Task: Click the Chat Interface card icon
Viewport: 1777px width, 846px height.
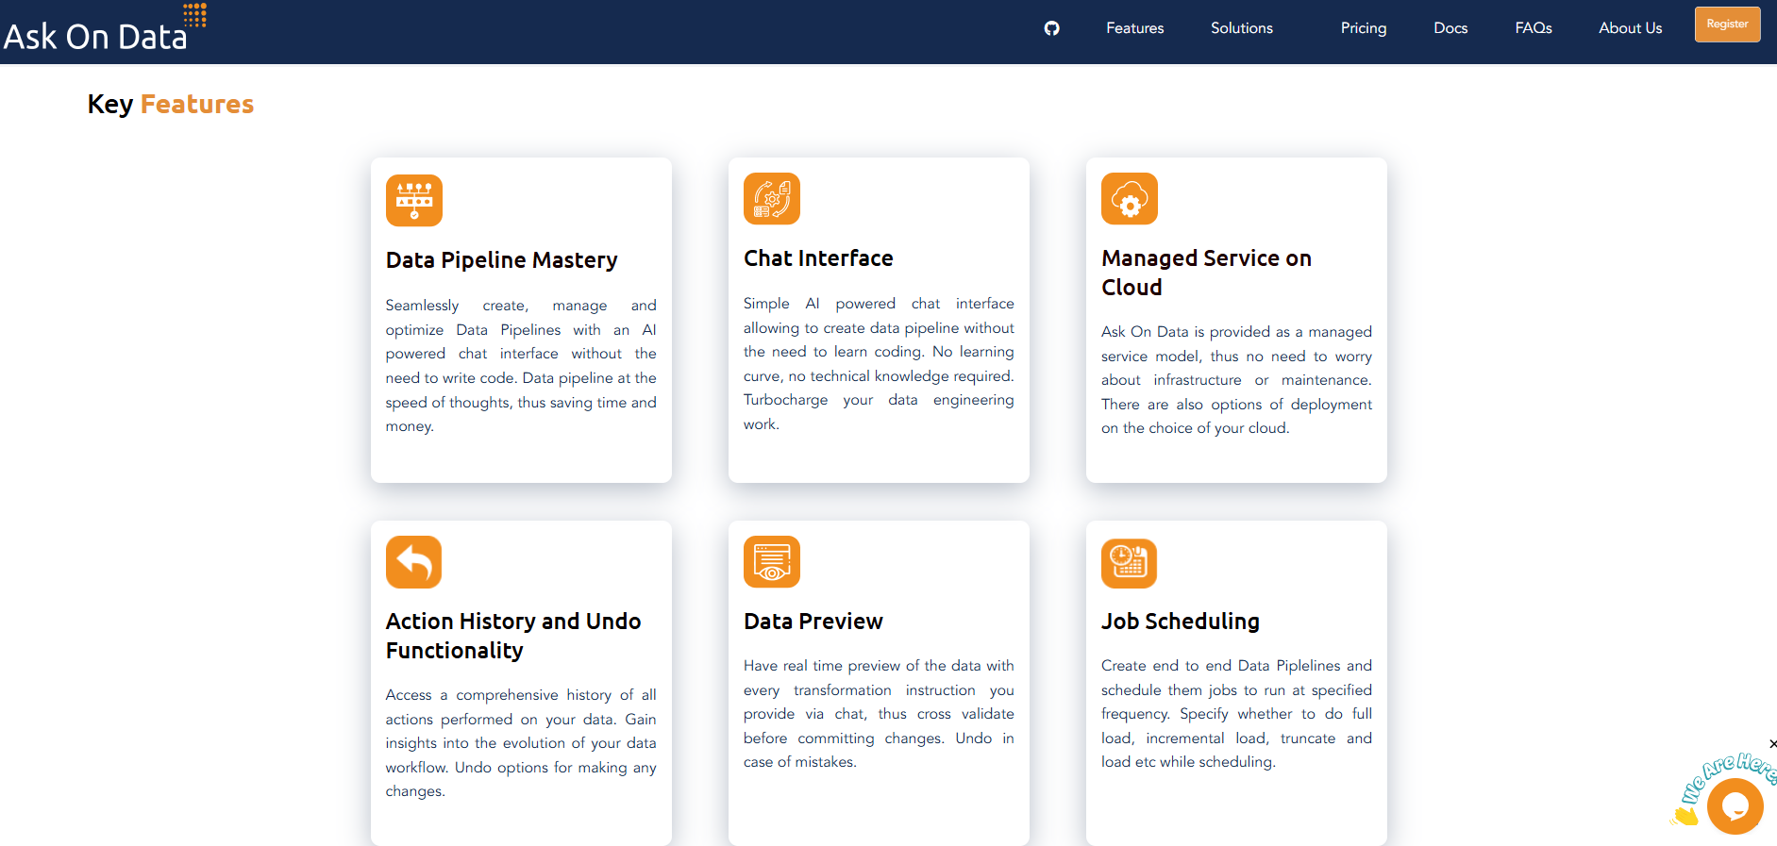Action: 771,198
